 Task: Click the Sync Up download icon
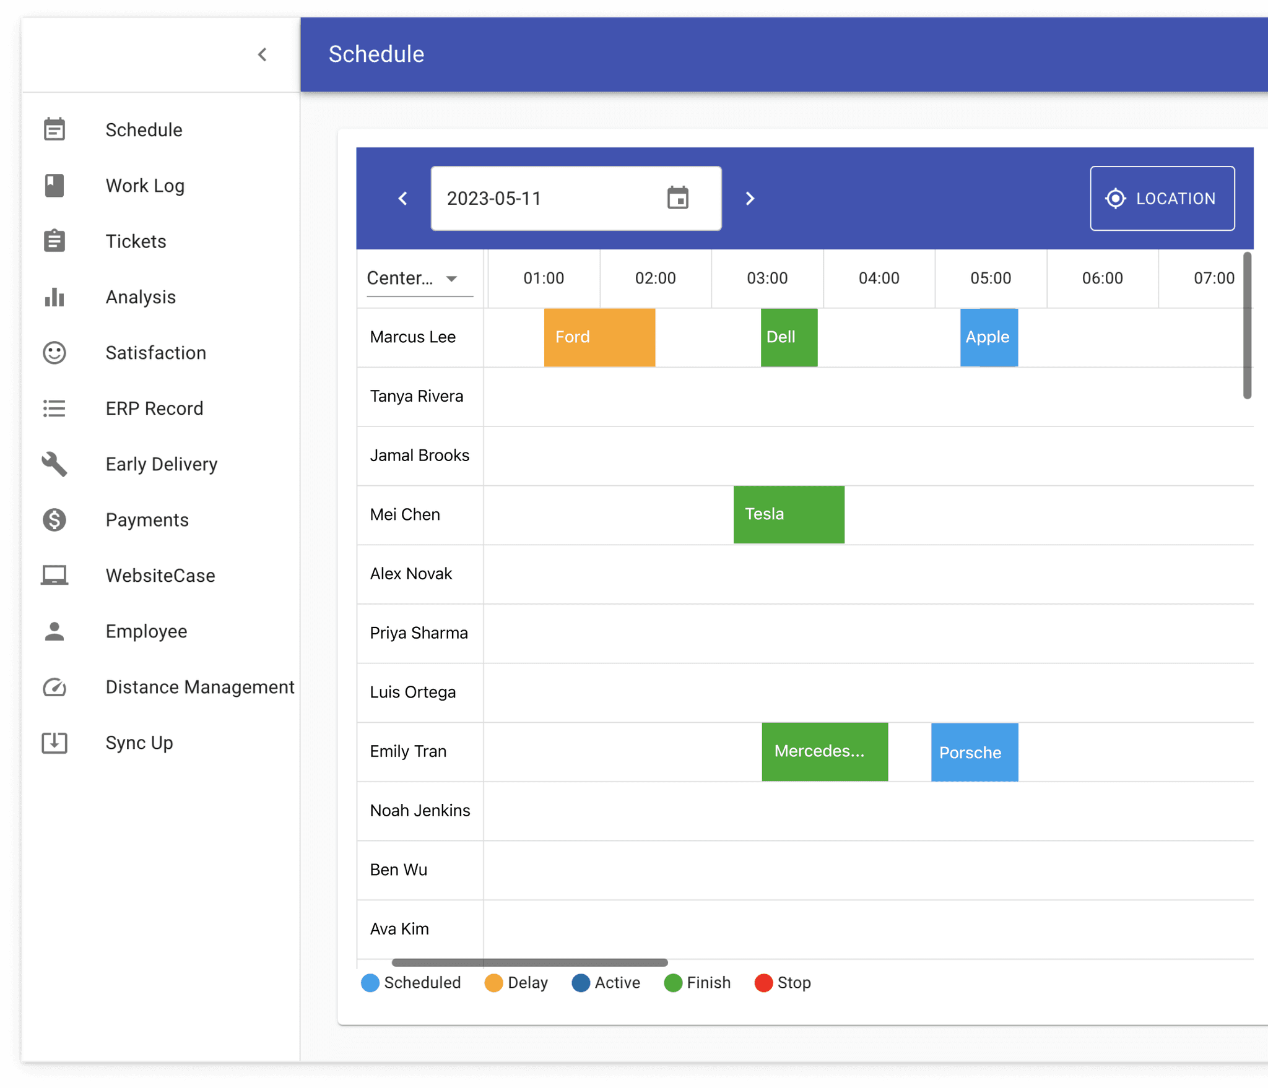coord(54,743)
